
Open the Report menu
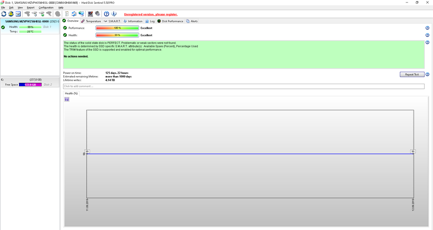tap(30, 8)
